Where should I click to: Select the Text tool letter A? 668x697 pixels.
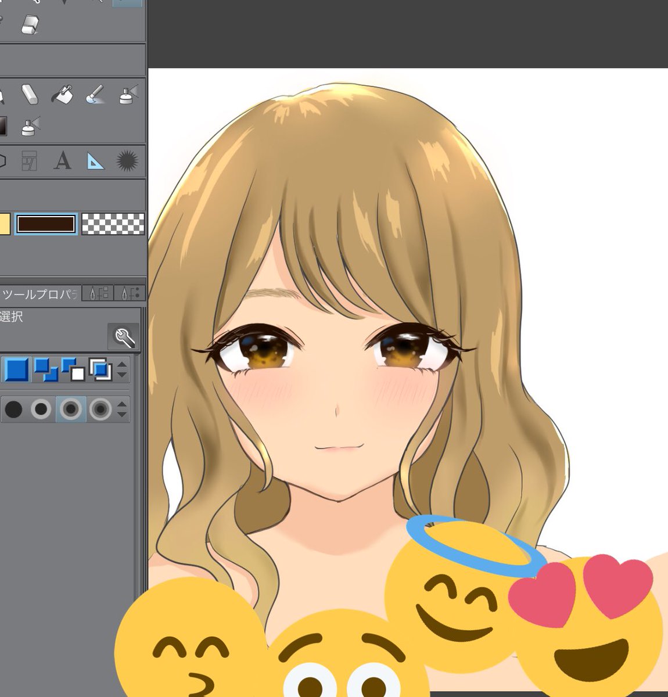[62, 160]
